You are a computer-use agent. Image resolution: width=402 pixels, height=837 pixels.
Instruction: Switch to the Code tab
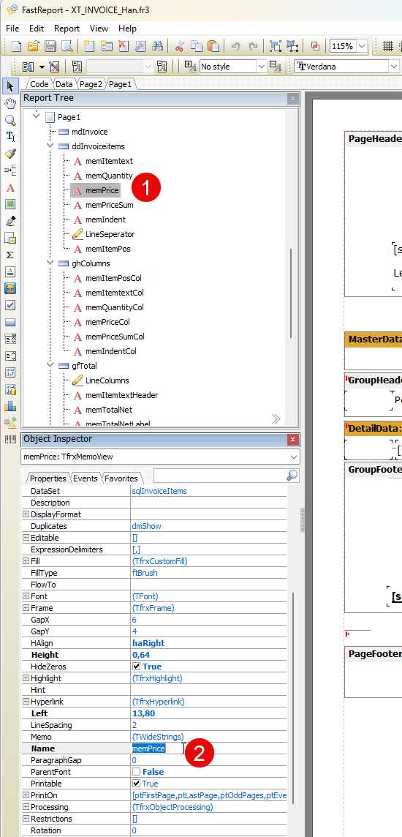coord(39,84)
